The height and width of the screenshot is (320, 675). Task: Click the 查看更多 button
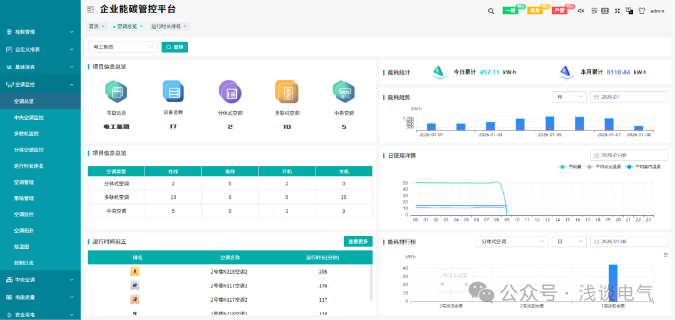coord(358,241)
